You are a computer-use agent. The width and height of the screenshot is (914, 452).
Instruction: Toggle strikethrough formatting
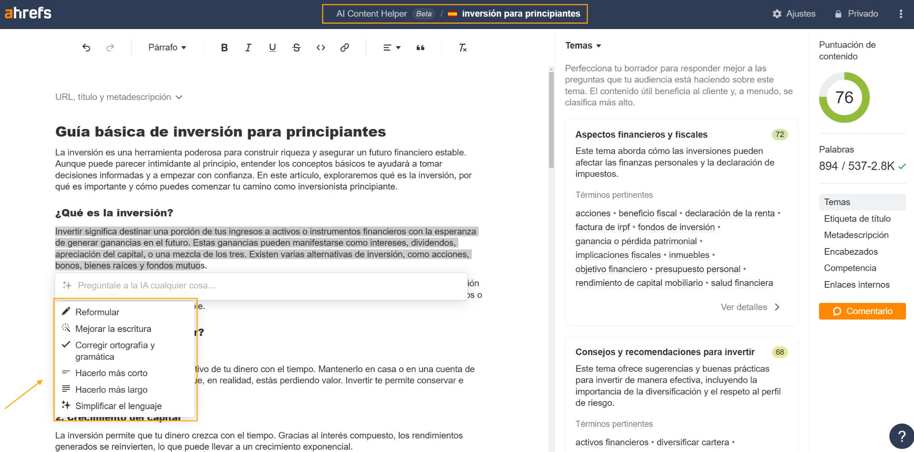pos(296,47)
